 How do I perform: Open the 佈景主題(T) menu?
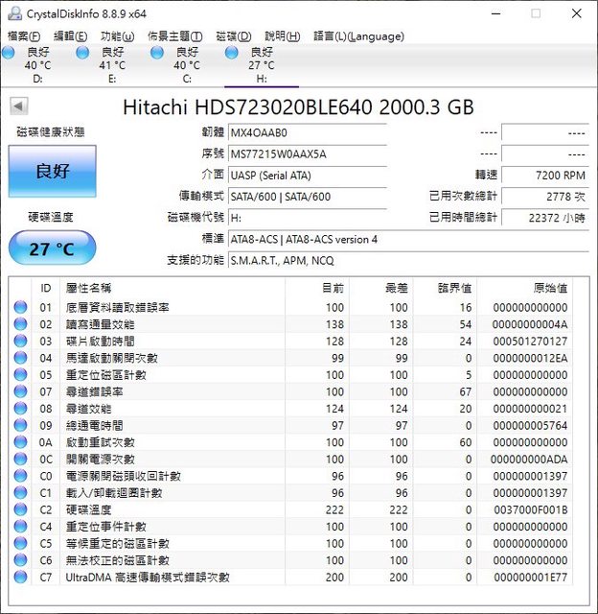tap(174, 36)
